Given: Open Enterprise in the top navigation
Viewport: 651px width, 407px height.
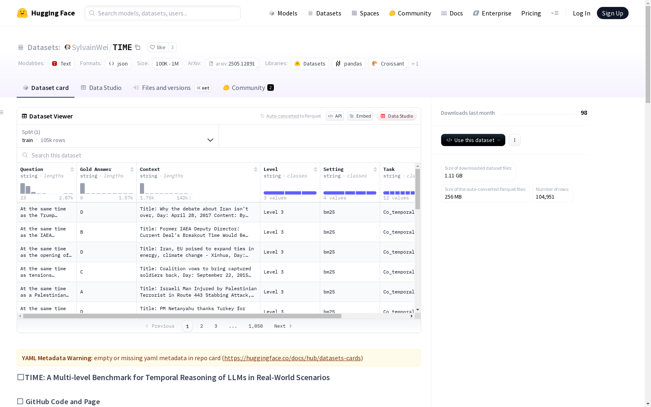Looking at the screenshot, I should click(x=492, y=13).
